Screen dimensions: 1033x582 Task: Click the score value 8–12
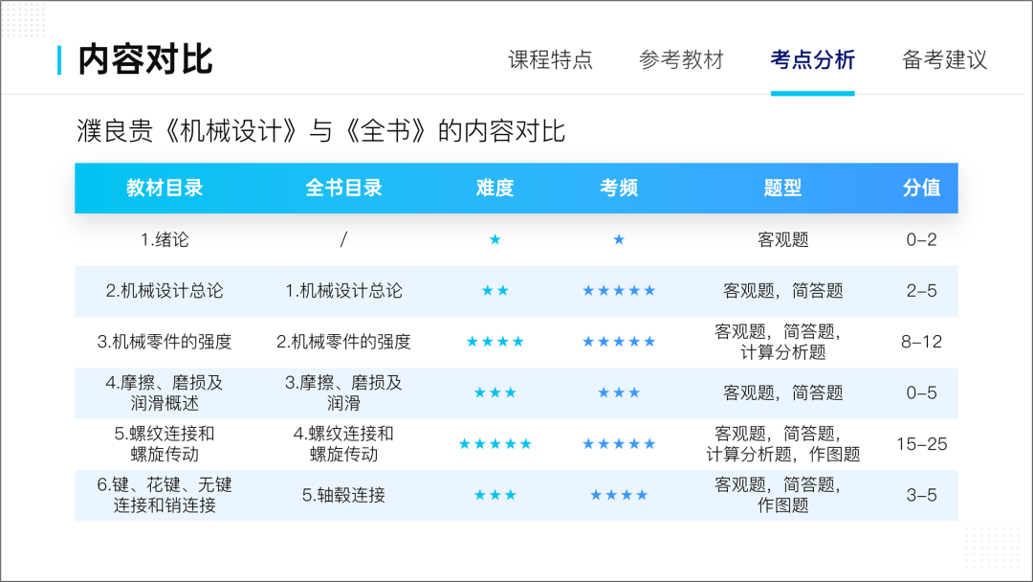(x=921, y=342)
